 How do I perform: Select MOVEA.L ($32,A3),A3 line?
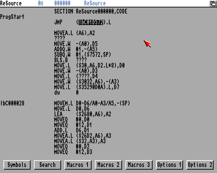(80, 141)
